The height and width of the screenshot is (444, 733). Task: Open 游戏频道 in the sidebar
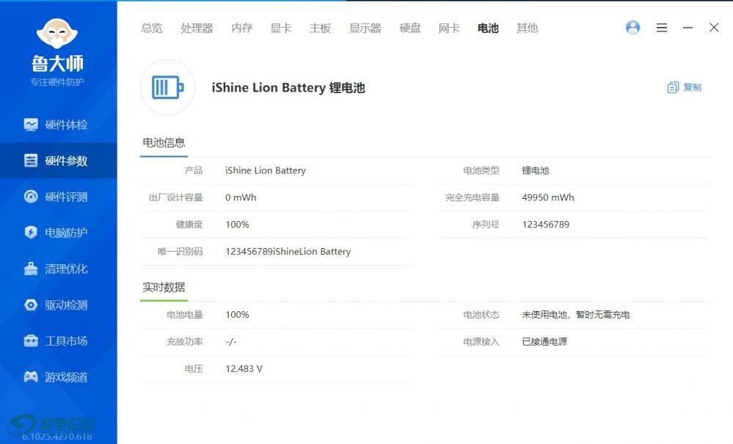59,377
